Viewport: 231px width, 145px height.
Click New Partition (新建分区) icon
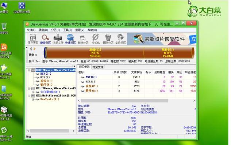[83, 39]
